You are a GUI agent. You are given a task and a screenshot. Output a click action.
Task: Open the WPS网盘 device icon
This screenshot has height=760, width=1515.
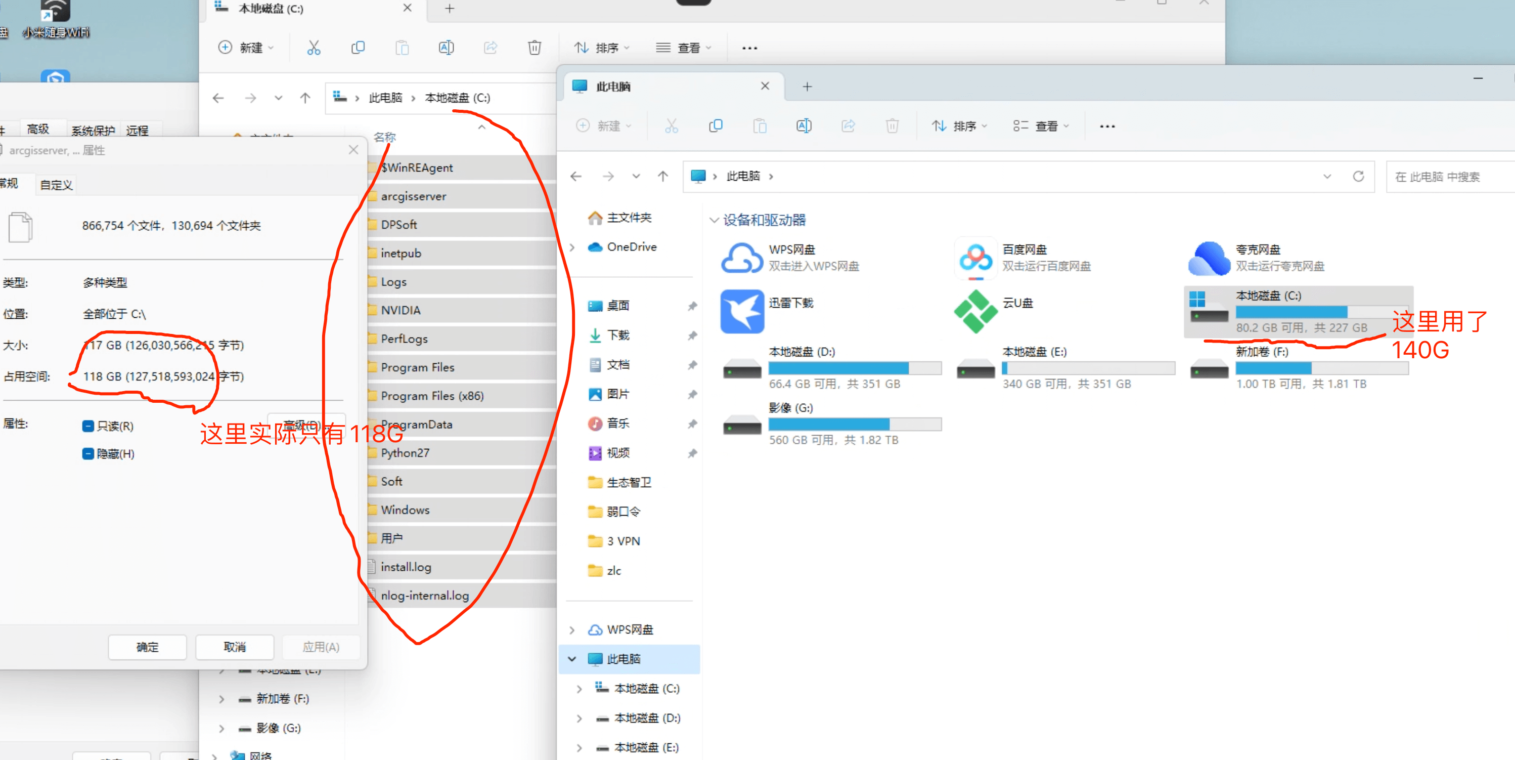click(742, 259)
